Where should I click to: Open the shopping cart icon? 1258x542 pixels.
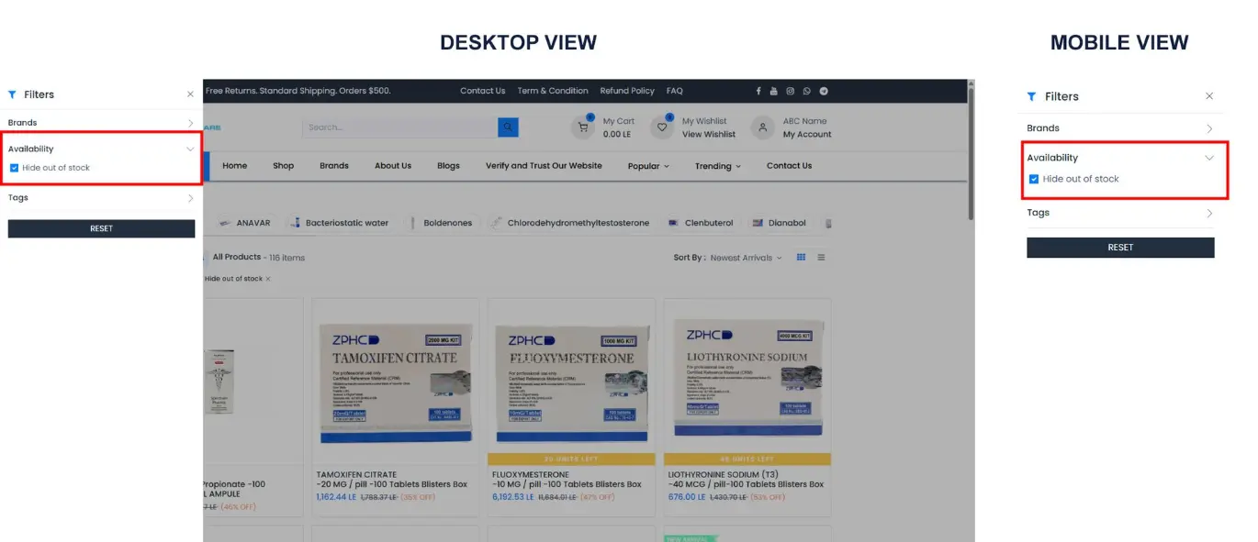point(583,128)
